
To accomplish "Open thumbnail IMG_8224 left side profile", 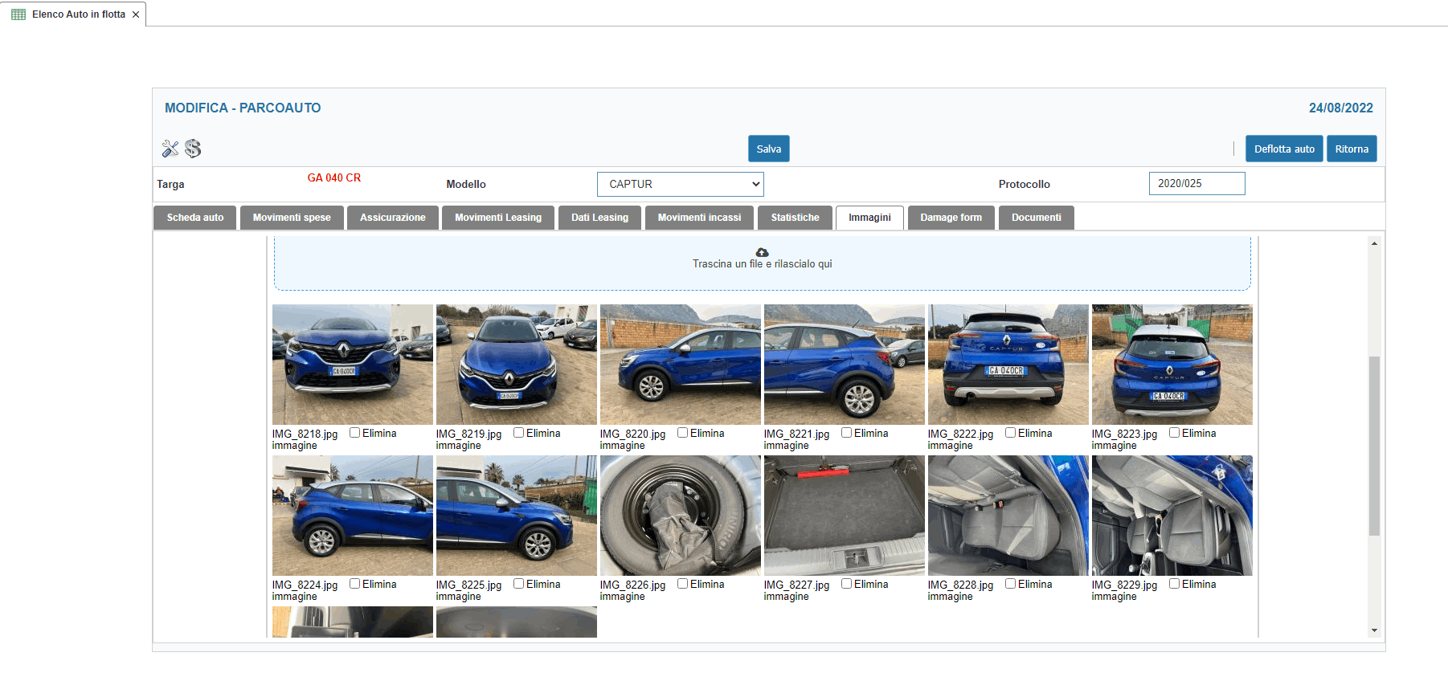I will pyautogui.click(x=353, y=516).
